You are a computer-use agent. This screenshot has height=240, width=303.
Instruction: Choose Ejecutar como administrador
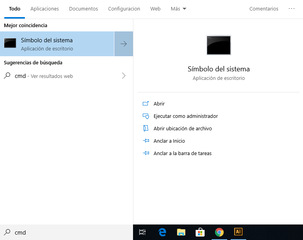pos(186,116)
